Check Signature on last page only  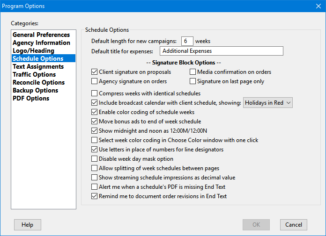[193, 81]
